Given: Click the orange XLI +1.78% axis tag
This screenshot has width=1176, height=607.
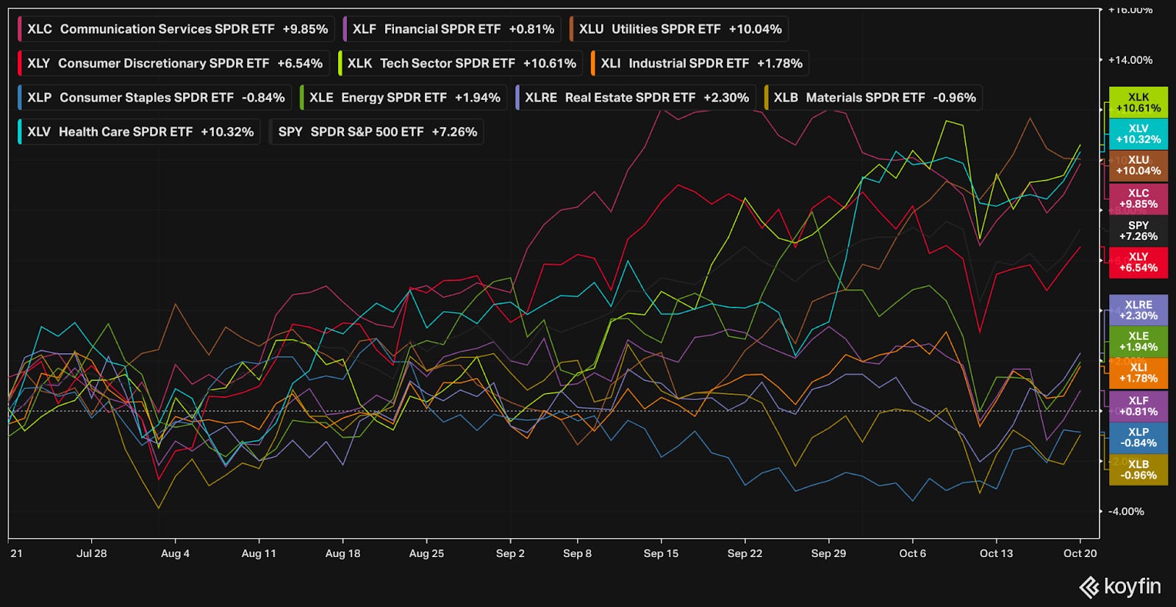Looking at the screenshot, I should (x=1139, y=374).
